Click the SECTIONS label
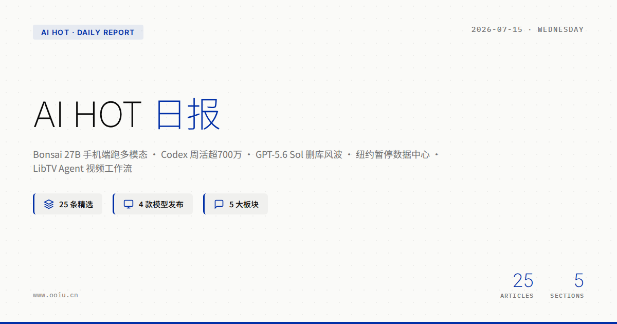 point(567,296)
